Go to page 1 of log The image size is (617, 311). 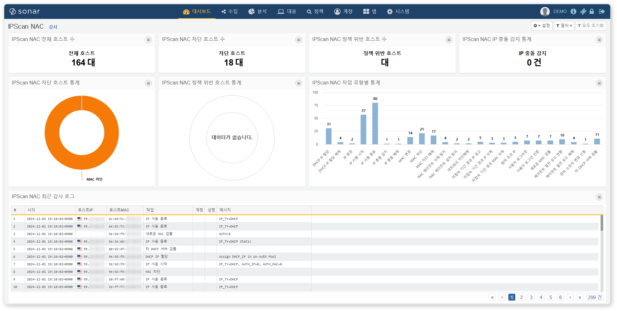pyautogui.click(x=512, y=297)
